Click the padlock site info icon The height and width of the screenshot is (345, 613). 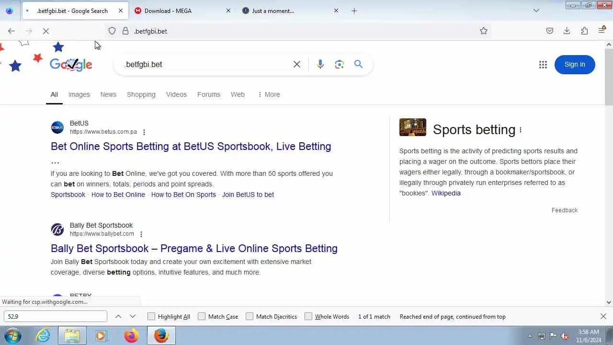tap(125, 31)
